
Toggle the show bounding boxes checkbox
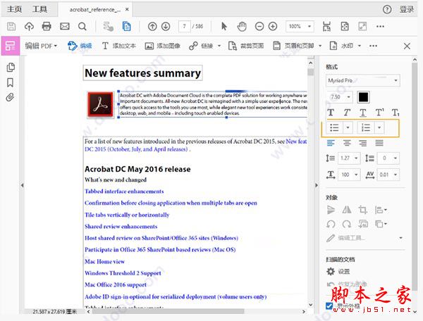coord(329,306)
